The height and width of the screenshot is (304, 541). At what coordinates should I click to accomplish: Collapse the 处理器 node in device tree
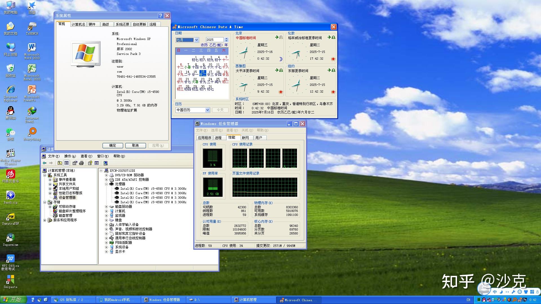(107, 184)
